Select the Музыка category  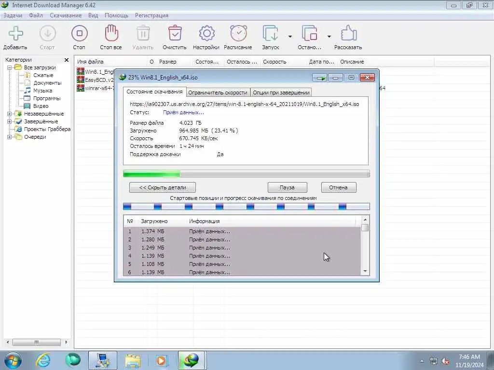(x=42, y=91)
